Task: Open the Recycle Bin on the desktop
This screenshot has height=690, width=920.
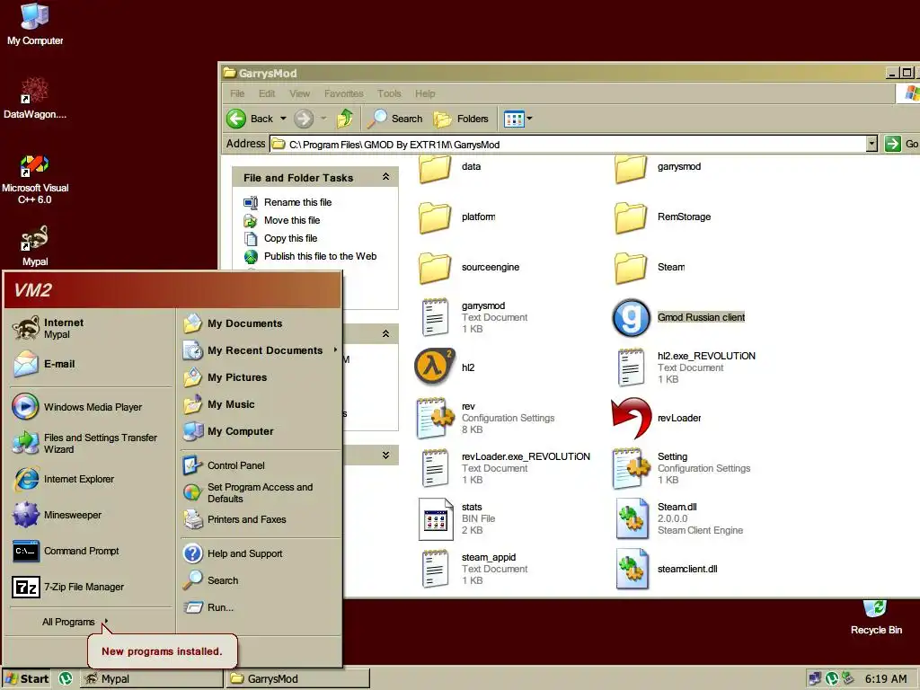Action: tap(876, 617)
